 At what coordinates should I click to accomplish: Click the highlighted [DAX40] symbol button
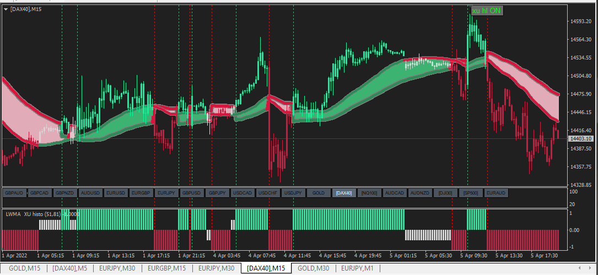[x=344, y=193]
